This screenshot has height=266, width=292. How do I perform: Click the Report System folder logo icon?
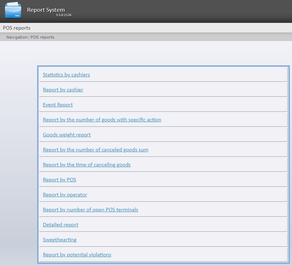pos(13,11)
